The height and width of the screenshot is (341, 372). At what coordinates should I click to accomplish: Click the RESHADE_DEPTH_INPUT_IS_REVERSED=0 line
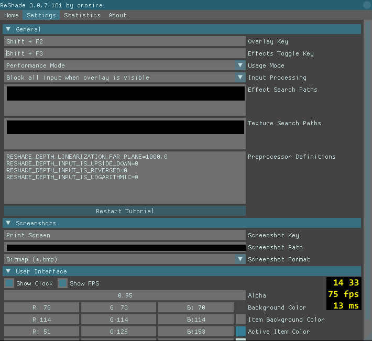67,170
